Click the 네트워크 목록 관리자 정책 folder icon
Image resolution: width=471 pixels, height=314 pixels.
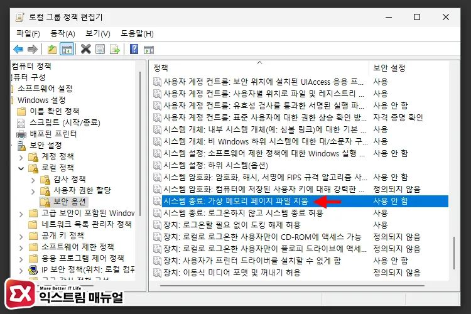click(33, 224)
